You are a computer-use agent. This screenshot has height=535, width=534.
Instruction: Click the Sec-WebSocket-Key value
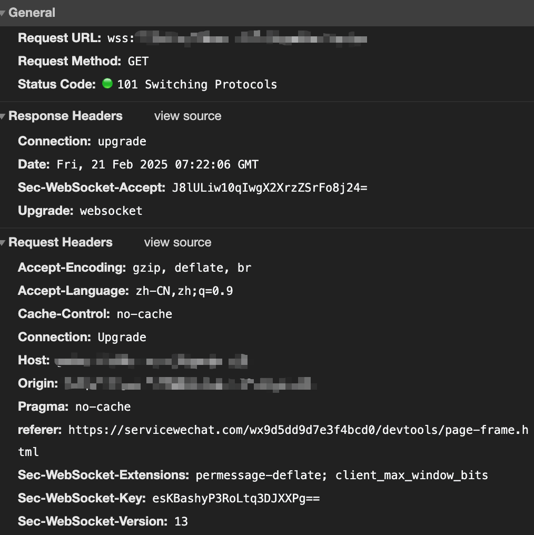(x=236, y=499)
